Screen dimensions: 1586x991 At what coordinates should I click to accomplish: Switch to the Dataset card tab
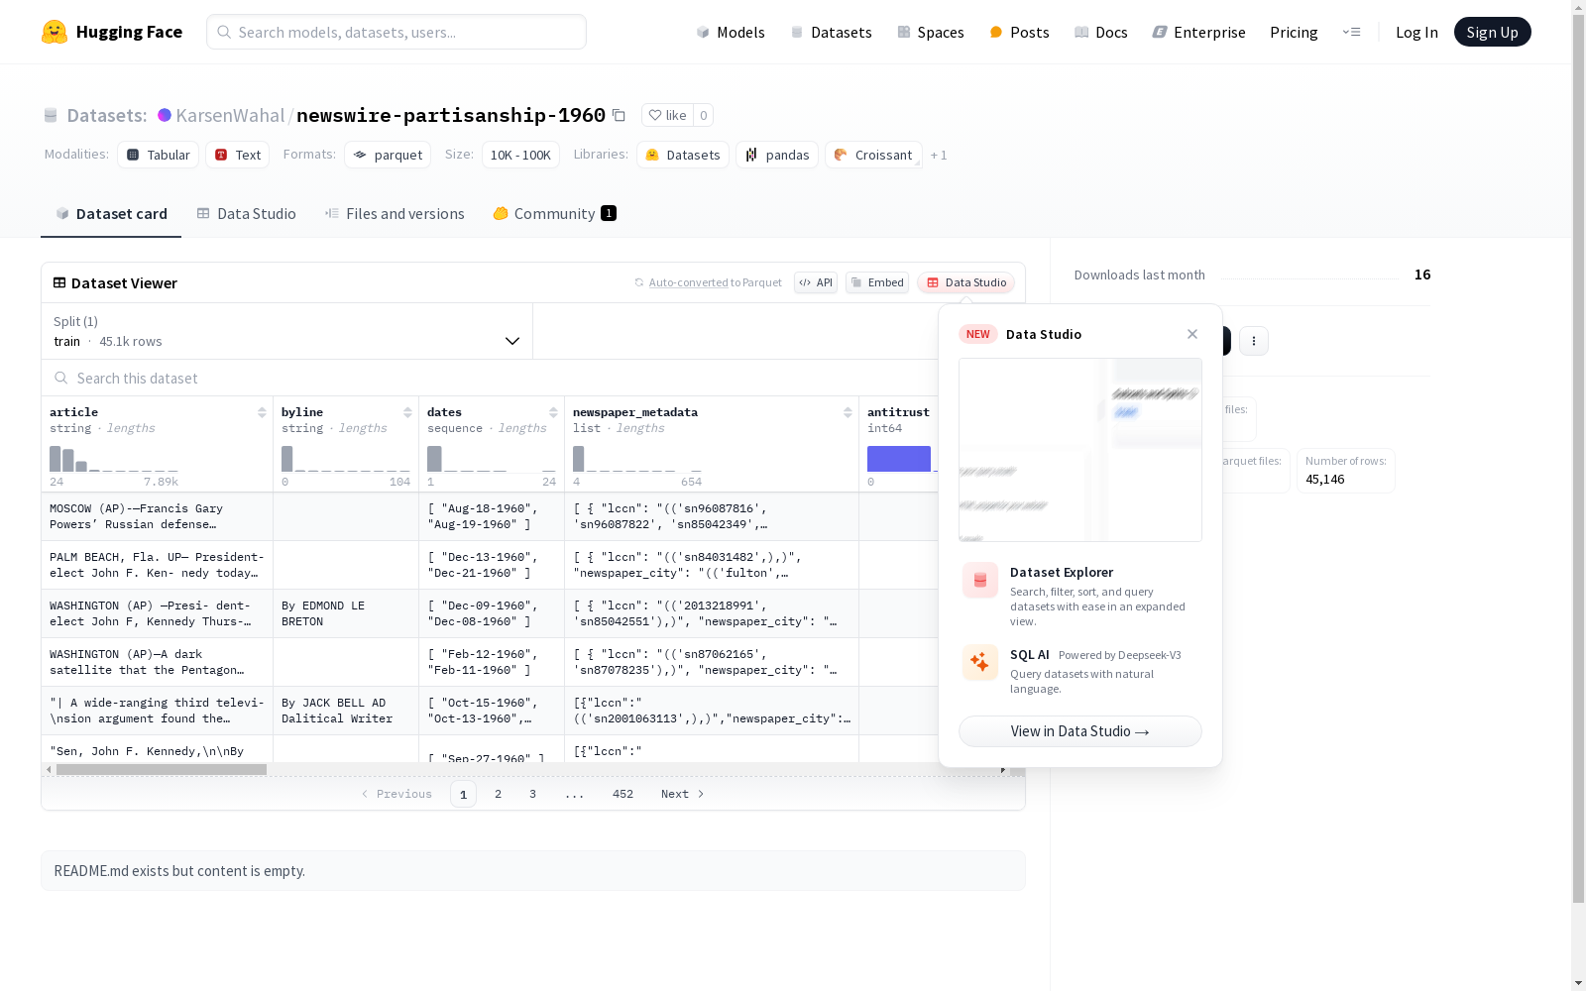(111, 213)
